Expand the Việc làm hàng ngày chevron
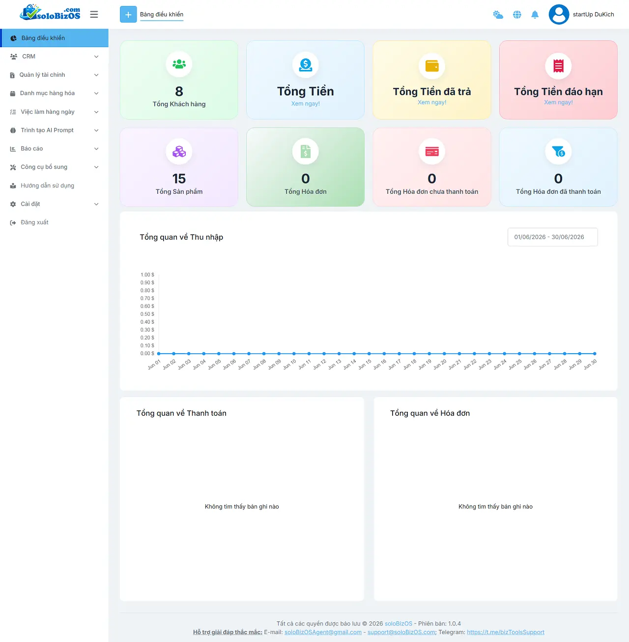Image resolution: width=629 pixels, height=642 pixels. coord(96,112)
